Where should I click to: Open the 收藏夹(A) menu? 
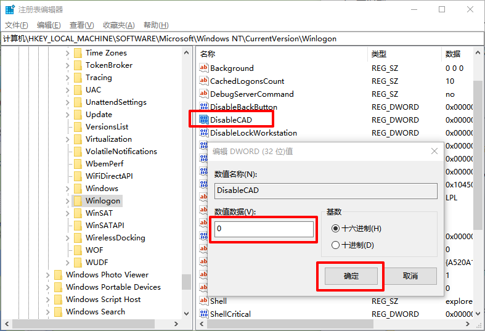118,25
